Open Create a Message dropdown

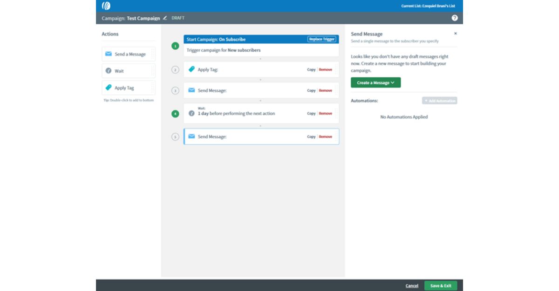(375, 82)
